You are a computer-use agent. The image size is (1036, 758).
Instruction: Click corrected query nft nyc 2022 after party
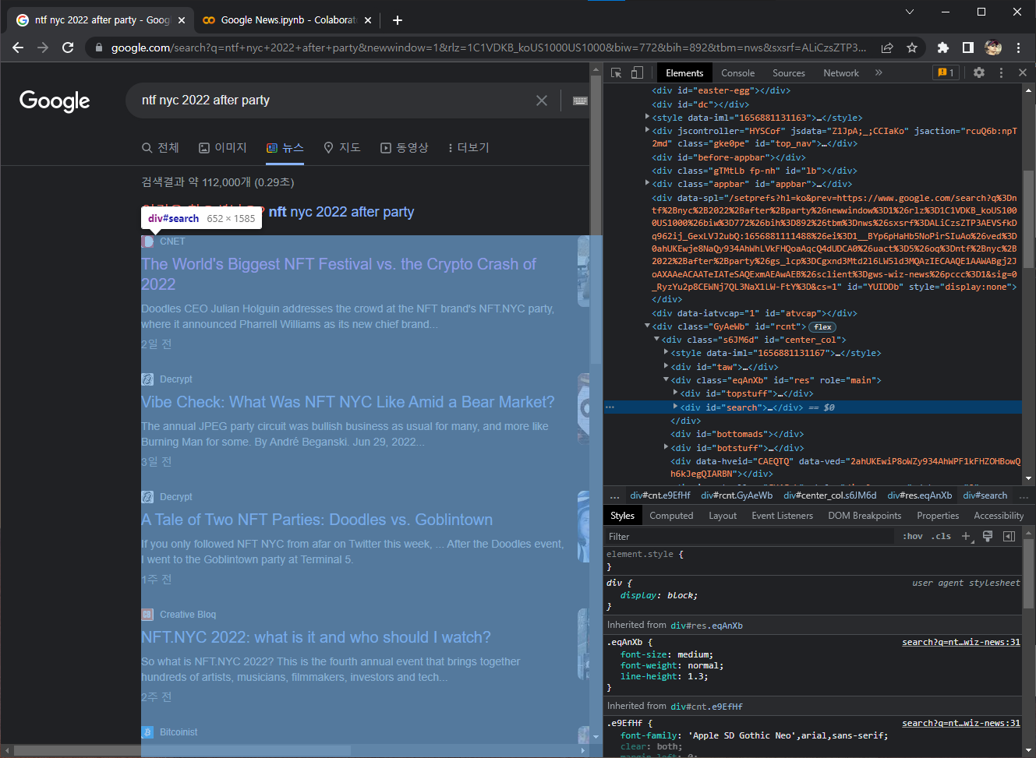[x=341, y=212]
